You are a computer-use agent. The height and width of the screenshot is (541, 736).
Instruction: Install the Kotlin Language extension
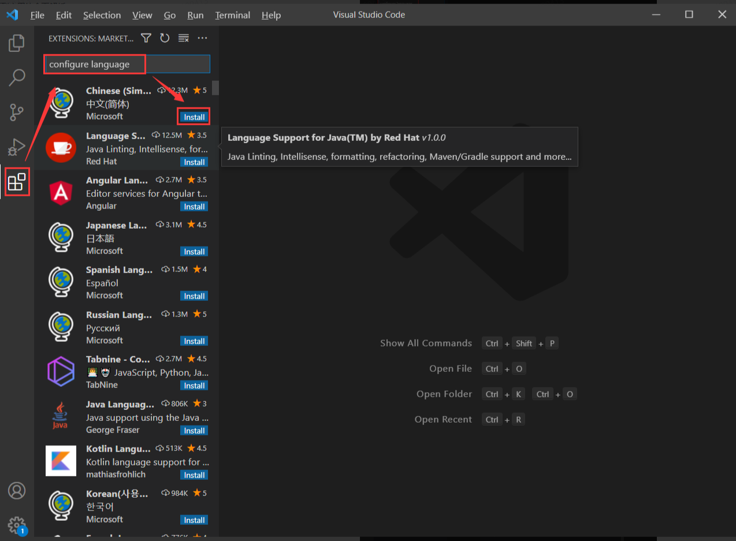point(194,475)
